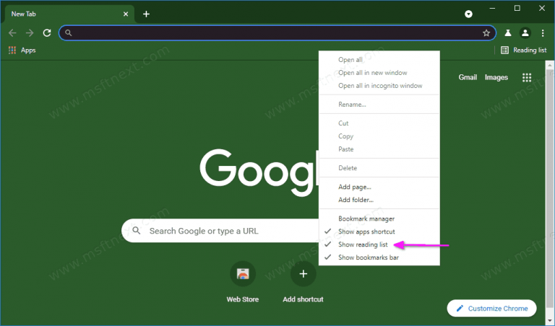Click the vertical scrollbar up arrow

point(550,66)
